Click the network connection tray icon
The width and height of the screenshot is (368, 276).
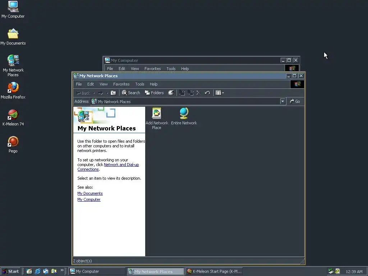(x=331, y=271)
